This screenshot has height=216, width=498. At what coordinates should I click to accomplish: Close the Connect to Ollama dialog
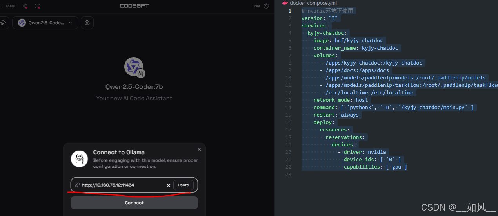coord(199,149)
